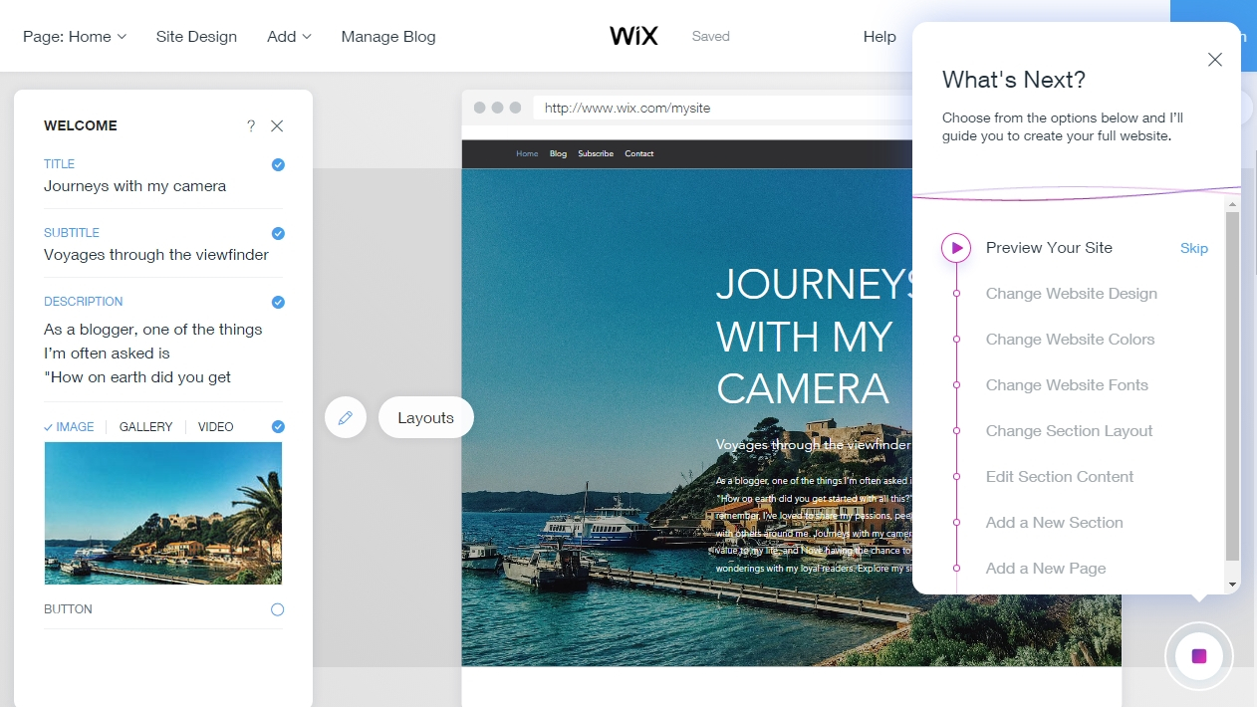Click the scrollbar down arrow in What's Next
This screenshot has height=707, width=1257.
tap(1233, 585)
